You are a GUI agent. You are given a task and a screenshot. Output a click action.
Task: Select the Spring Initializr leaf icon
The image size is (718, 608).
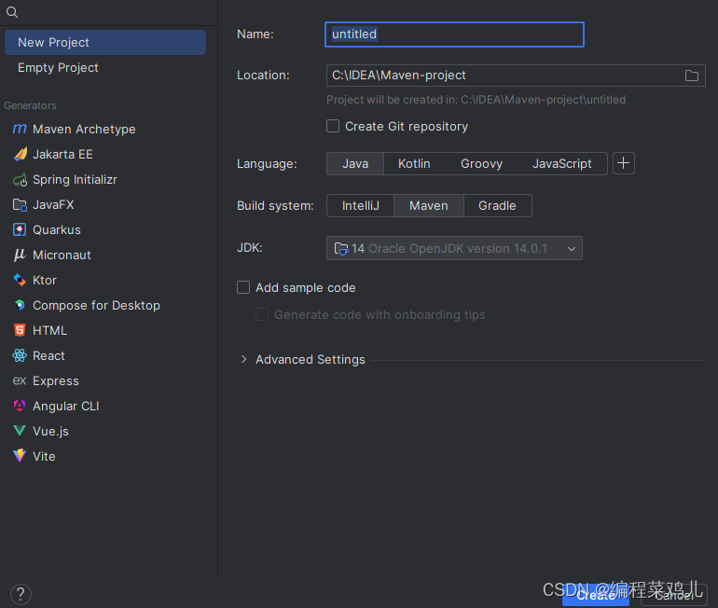point(20,179)
